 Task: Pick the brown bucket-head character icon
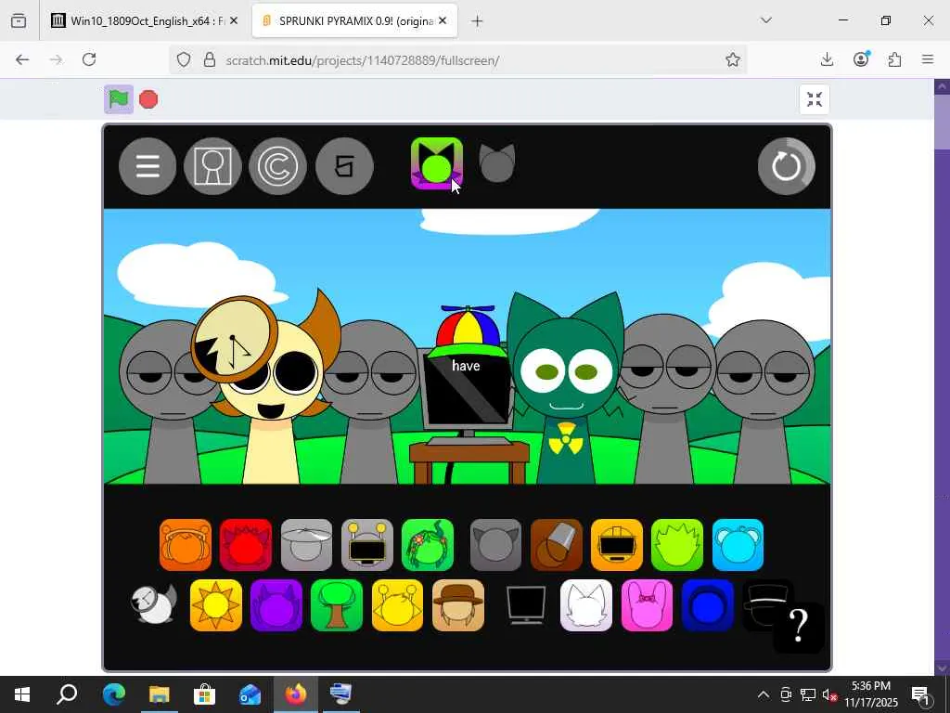point(557,544)
